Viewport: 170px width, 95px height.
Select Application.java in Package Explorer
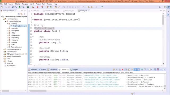(x=15, y=47)
